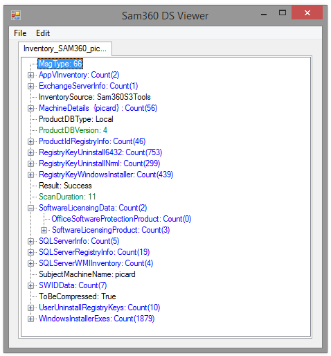331x356 pixels.
Task: Select SubjectMachineName: picard item
Action: pos(87,274)
